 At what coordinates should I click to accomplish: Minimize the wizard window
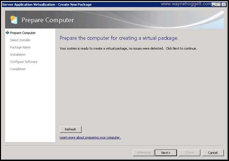214,5
